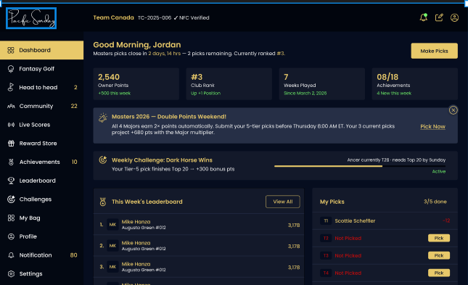The image size is (468, 285).
Task: Open the 7 Weeks Played card
Action: [x=321, y=84]
